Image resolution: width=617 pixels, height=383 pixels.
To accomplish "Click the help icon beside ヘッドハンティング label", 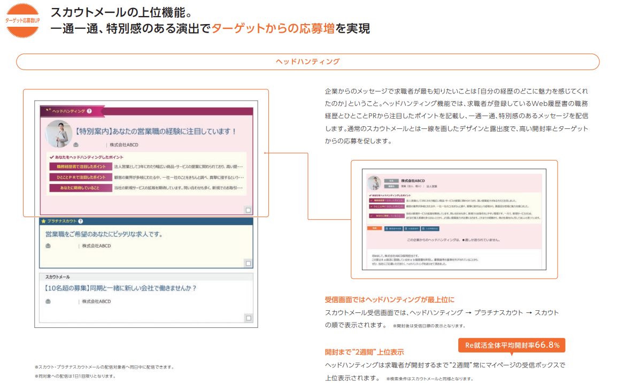I will click(x=89, y=111).
